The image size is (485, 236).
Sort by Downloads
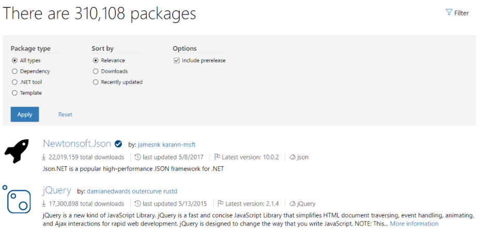pyautogui.click(x=96, y=71)
